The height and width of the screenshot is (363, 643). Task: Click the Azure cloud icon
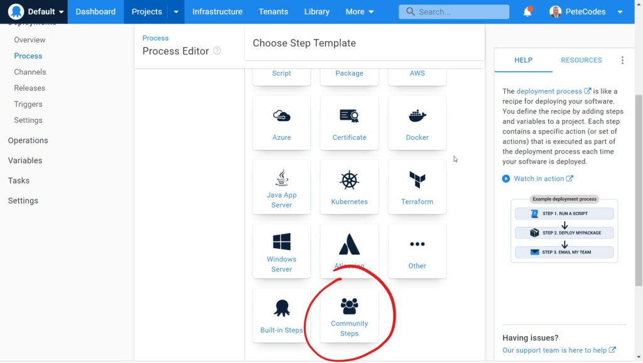pyautogui.click(x=282, y=116)
